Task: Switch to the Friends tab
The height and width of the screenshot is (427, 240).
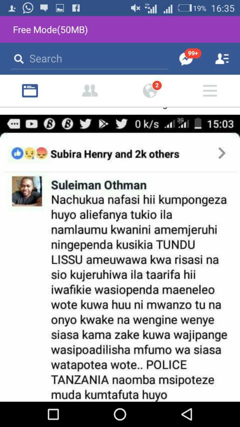Action: (x=90, y=91)
